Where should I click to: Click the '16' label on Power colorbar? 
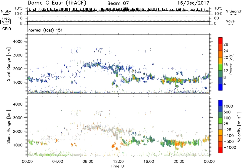pyautogui.click(x=226, y=64)
